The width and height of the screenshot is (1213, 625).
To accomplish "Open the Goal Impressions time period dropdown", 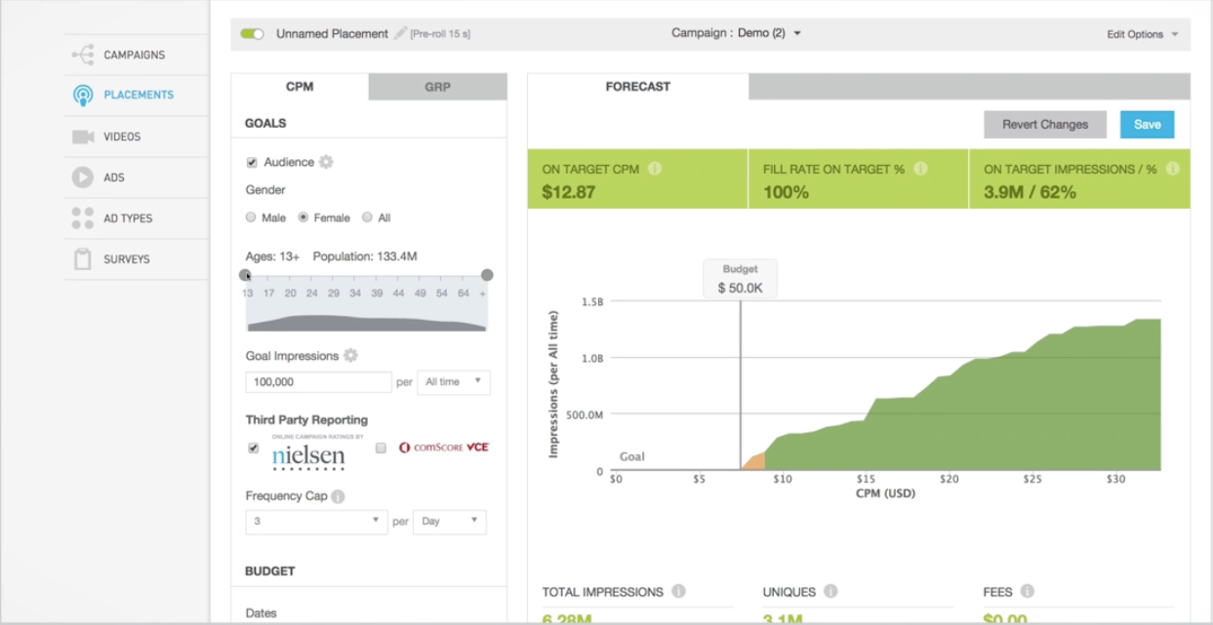I will 454,382.
